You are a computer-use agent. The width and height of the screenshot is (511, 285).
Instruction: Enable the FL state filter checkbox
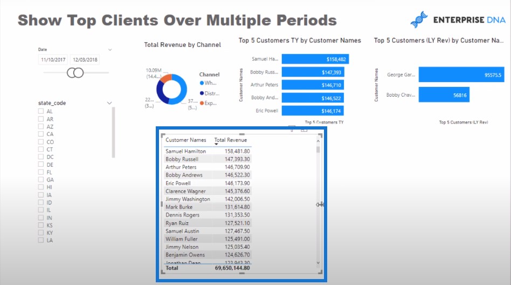[x=41, y=172]
